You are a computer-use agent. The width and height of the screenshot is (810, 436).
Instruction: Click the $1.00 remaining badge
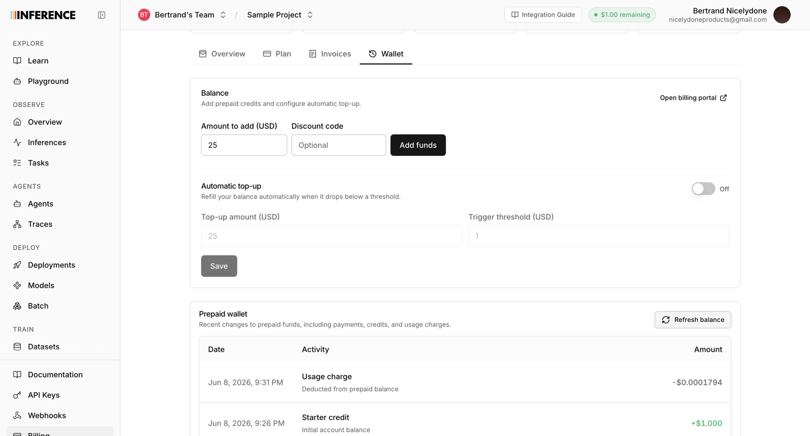(x=621, y=15)
